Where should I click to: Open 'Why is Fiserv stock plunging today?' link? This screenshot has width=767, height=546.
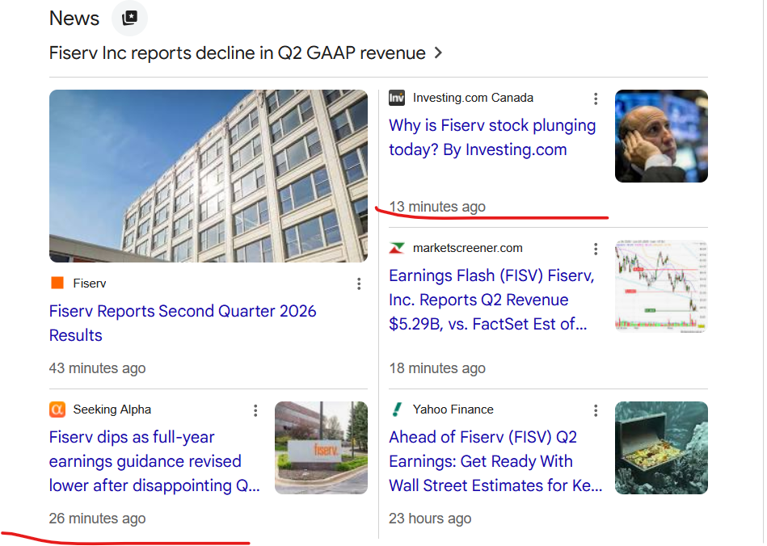pos(491,137)
